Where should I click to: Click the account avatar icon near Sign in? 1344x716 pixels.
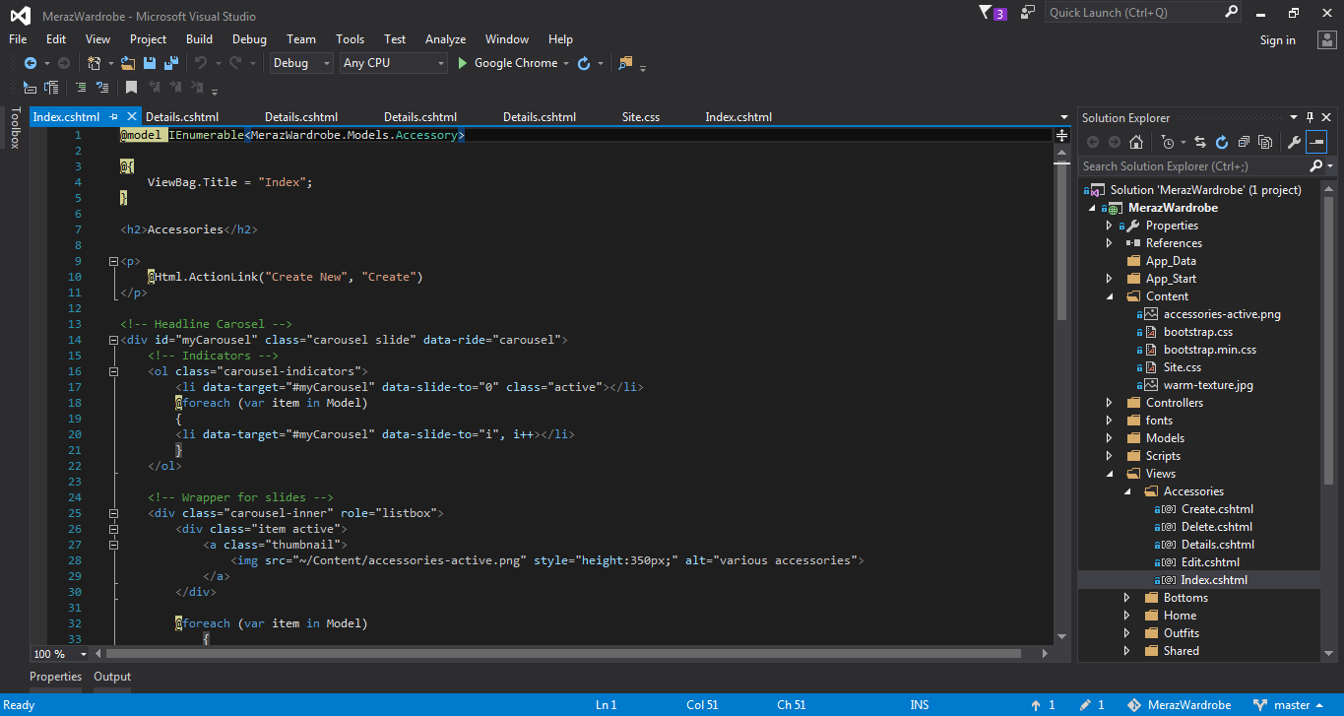click(x=1327, y=39)
